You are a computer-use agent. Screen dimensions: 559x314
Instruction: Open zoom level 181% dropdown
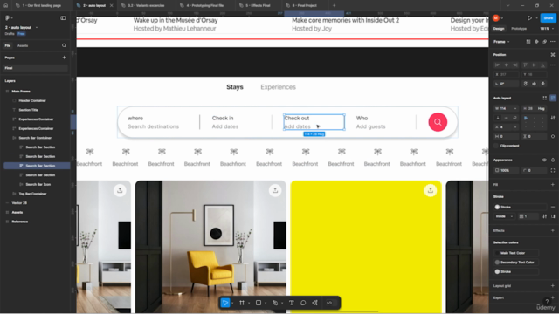coord(547,29)
